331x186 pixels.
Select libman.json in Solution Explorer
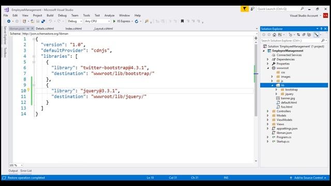(x=284, y=133)
